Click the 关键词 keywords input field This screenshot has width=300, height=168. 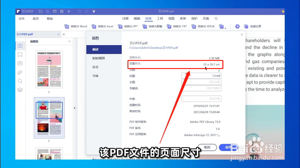[201, 88]
